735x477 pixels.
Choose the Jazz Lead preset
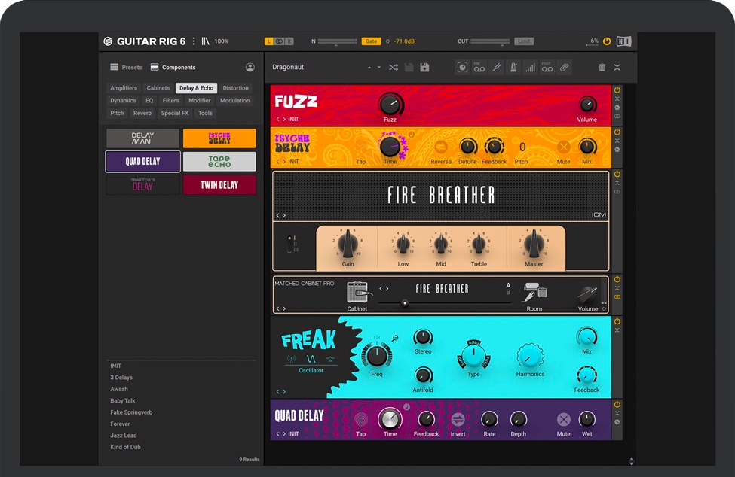pos(123,436)
